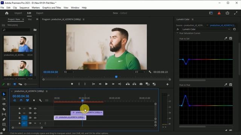The height and width of the screenshot is (135, 241).
Task: Open the Graphics and Titles menu
Action: coord(52,7)
